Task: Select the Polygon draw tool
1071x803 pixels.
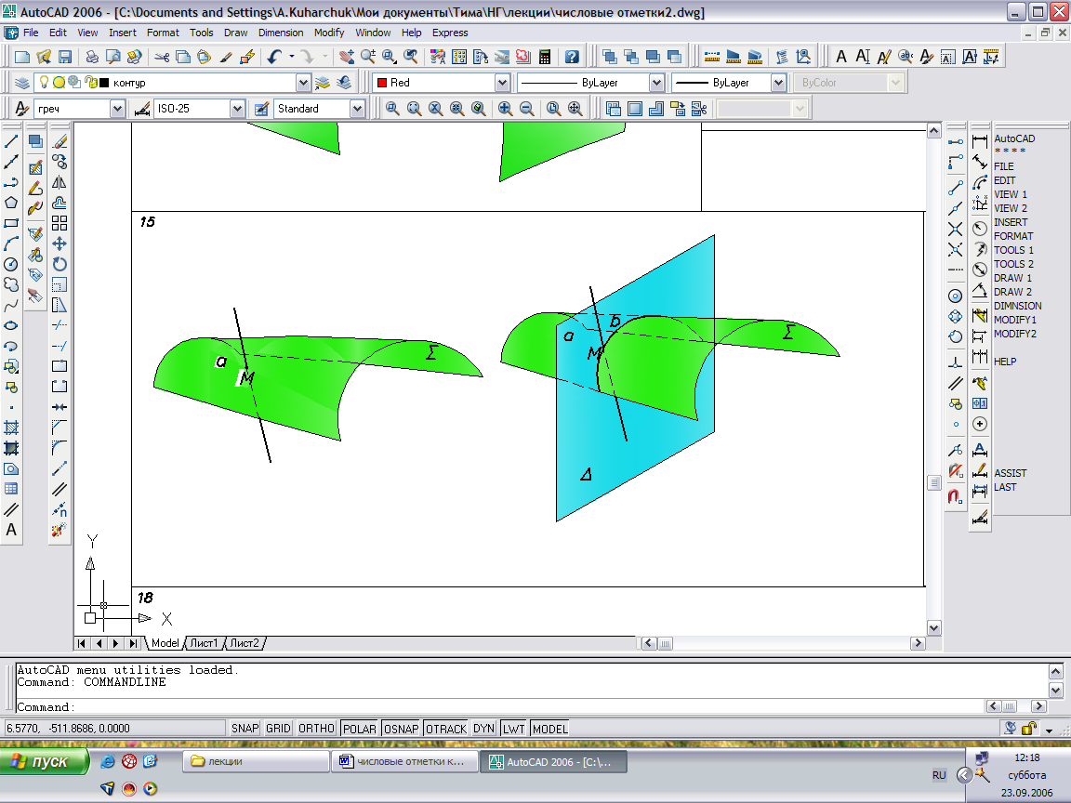Action: tap(11, 203)
